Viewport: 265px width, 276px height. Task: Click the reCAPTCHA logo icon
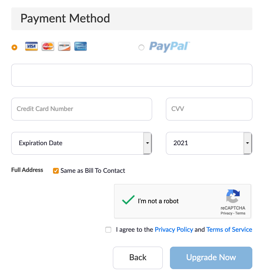(x=233, y=196)
